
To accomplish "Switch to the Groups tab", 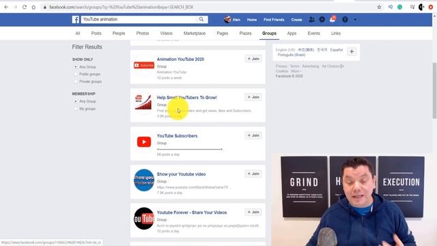I will pyautogui.click(x=269, y=33).
